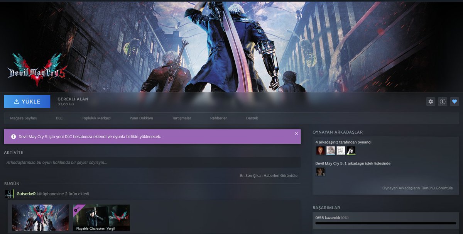This screenshot has width=463, height=234.
Task: Click the OYNAYAN ARKADAŞLAR header
Action: tap(338, 132)
